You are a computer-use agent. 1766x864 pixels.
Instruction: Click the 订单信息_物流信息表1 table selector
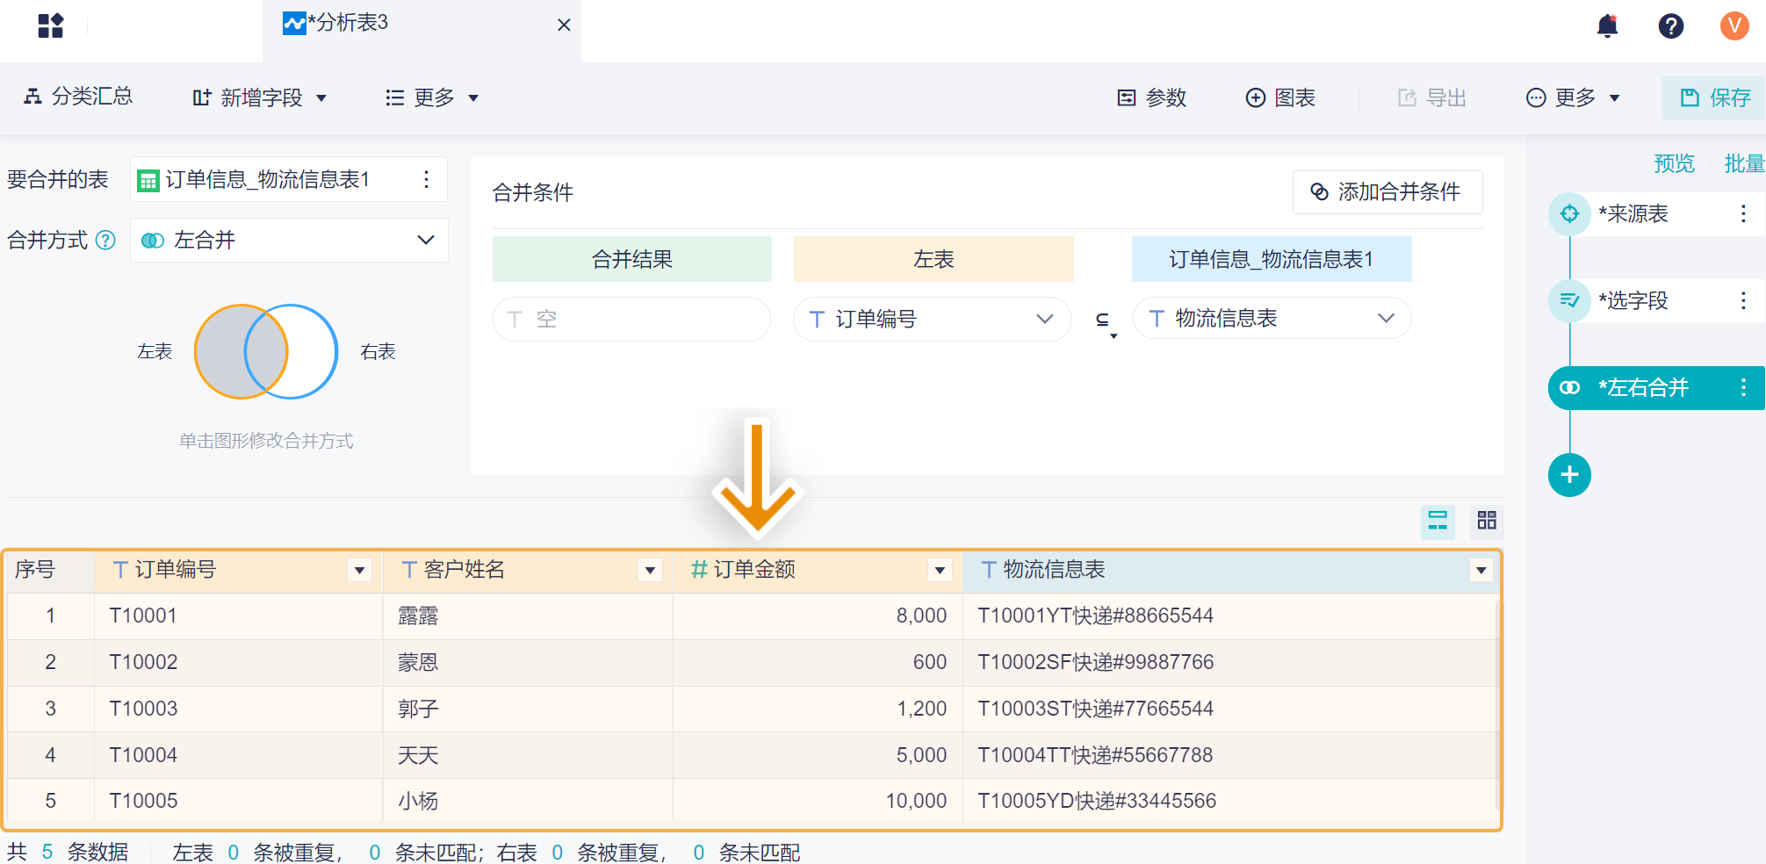(289, 179)
